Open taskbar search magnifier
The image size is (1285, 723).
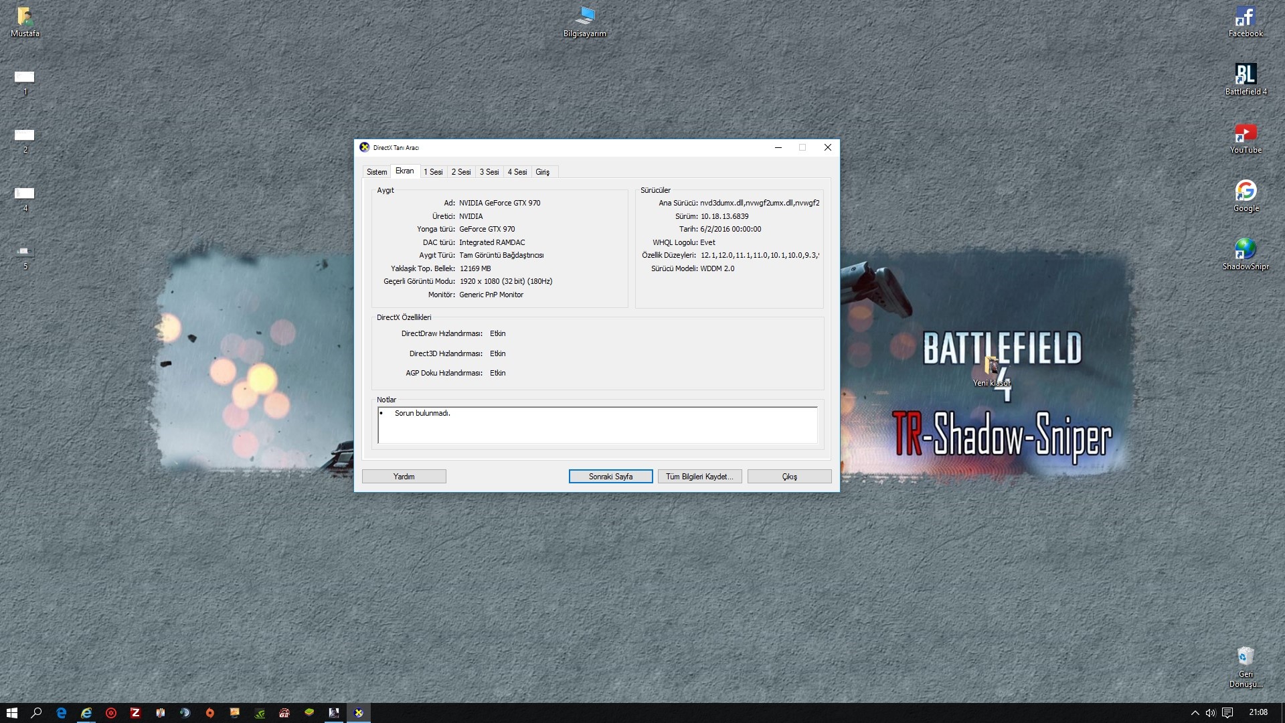click(x=37, y=713)
